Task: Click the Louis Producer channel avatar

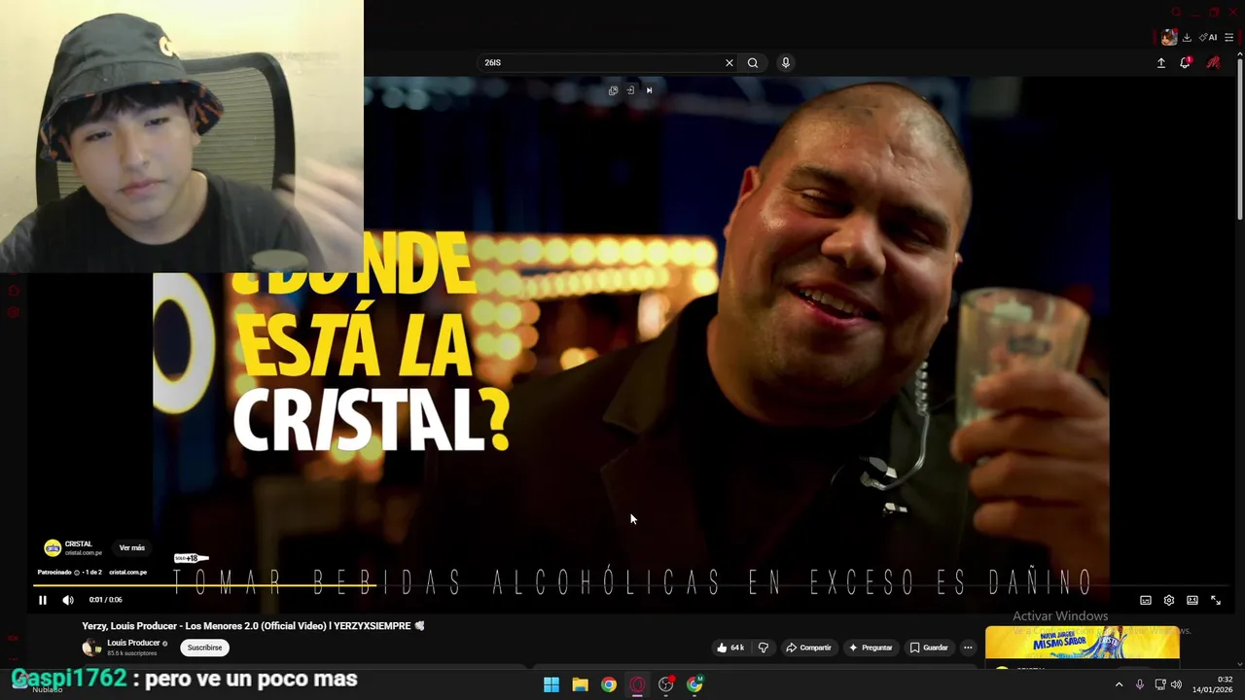Action: (x=91, y=647)
